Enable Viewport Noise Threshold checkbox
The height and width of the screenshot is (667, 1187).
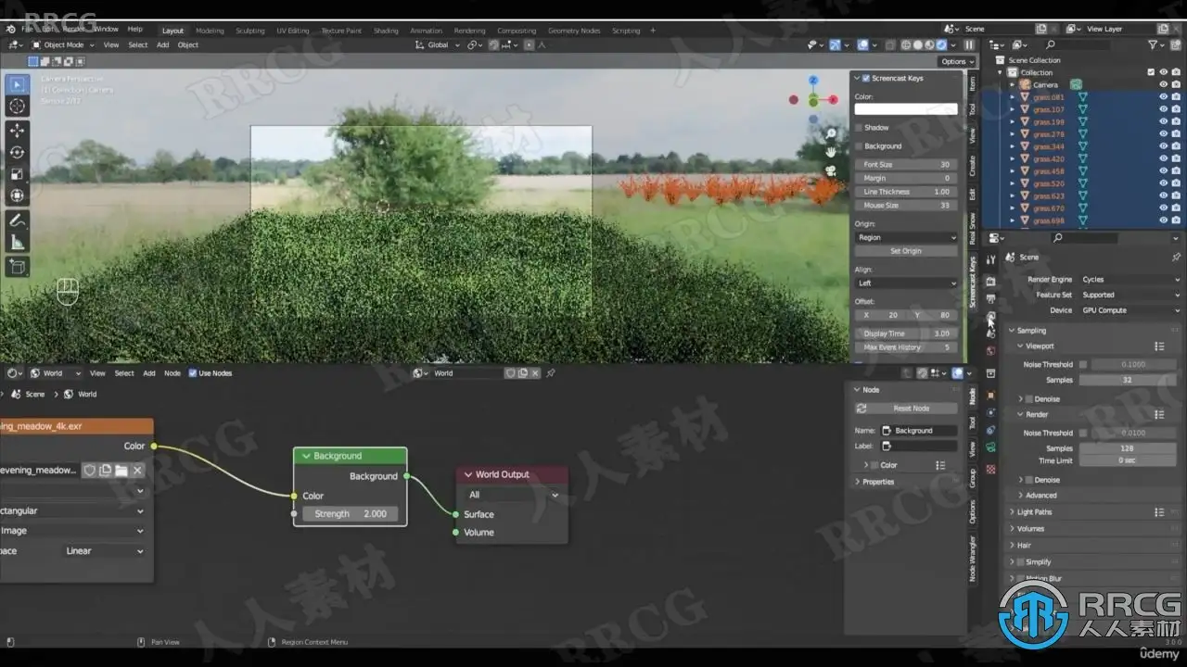(1083, 365)
